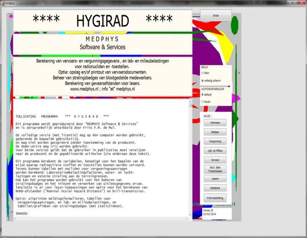The image size is (307, 238).
Task: Click the 'Optie: opslag en/of printout' line
Action: pyautogui.click(x=103, y=72)
